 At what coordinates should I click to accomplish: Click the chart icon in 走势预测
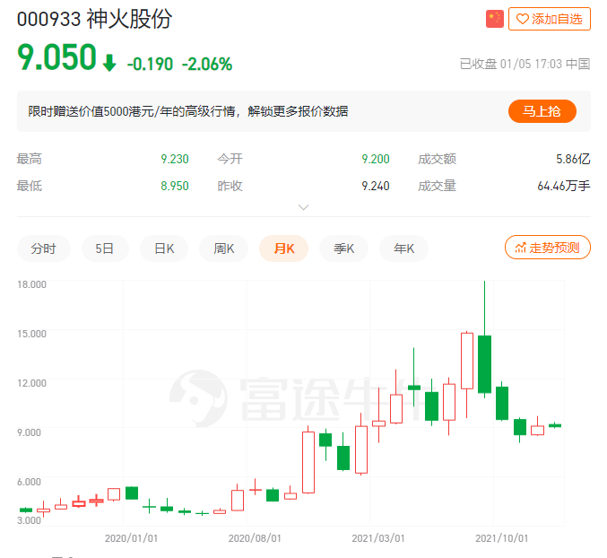[x=520, y=248]
